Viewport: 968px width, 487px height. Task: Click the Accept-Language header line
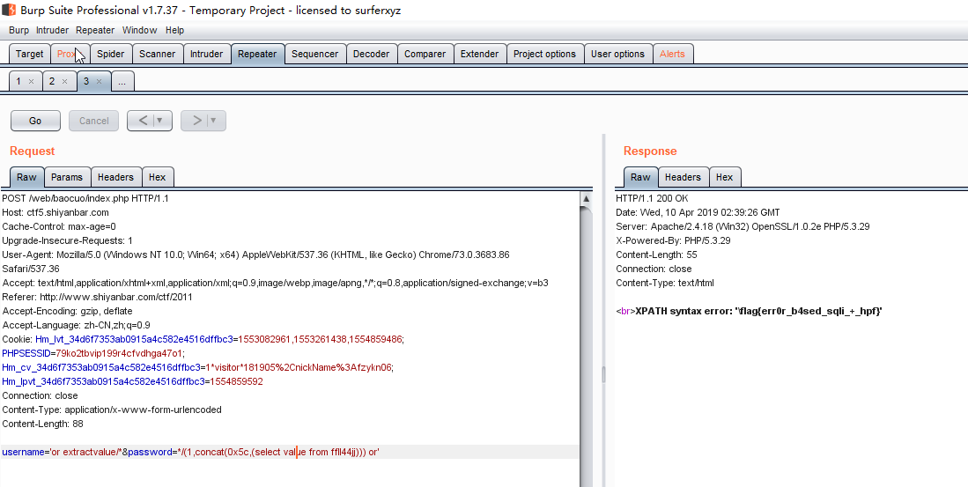76,325
